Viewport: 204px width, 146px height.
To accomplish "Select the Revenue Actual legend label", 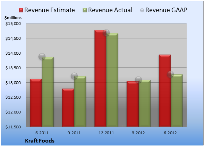I will (x=110, y=10).
